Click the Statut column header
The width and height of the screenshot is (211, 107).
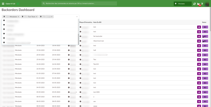click(x=204, y=22)
